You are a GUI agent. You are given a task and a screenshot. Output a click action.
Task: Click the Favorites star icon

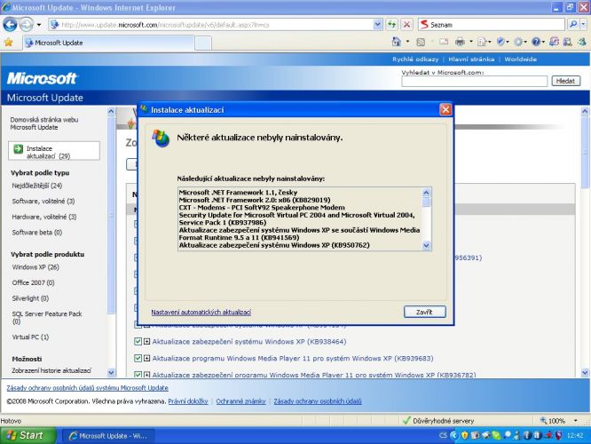[x=8, y=43]
